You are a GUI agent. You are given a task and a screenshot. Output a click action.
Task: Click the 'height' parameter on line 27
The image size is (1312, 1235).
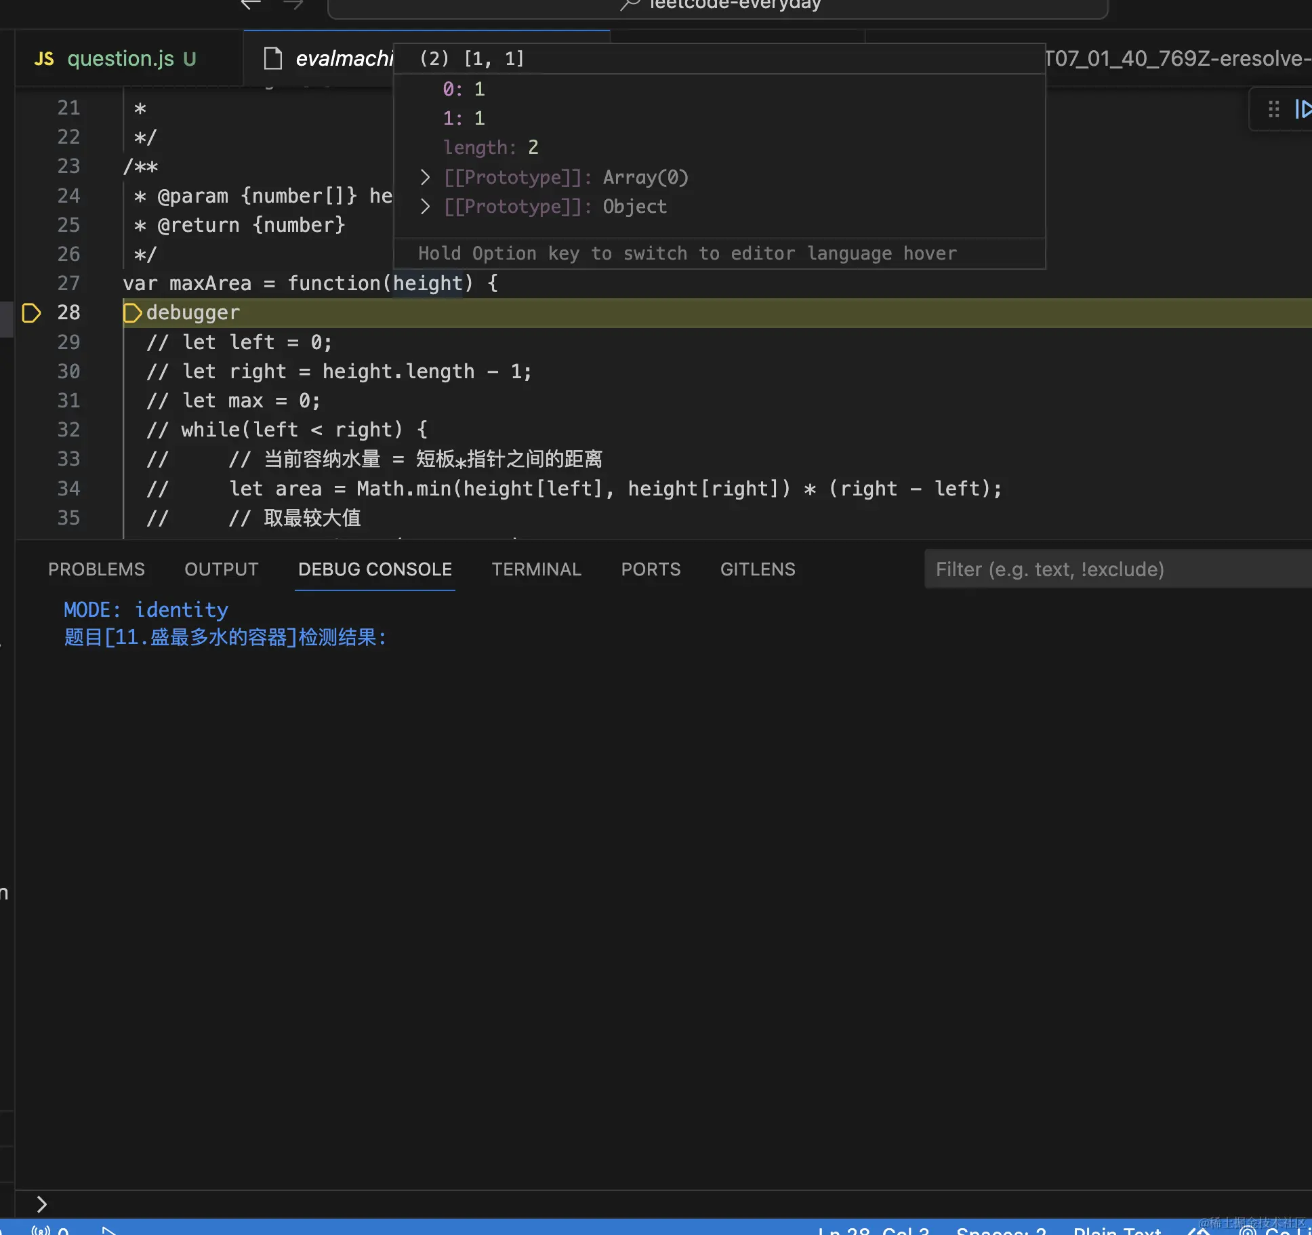[x=428, y=283]
